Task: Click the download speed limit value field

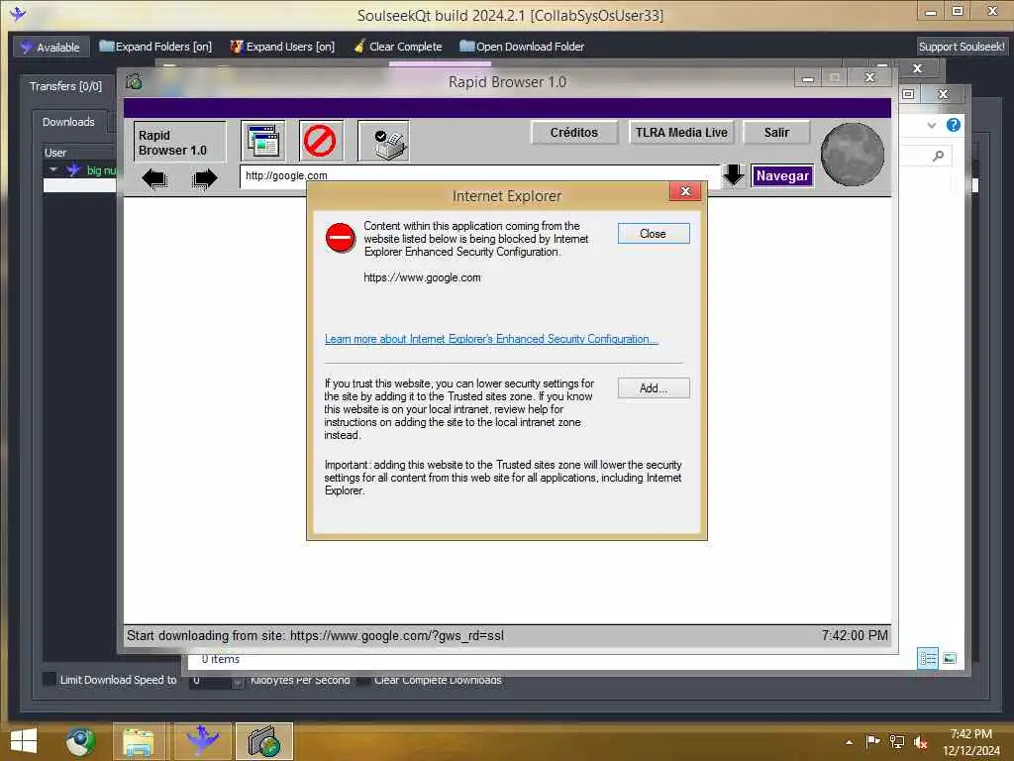Action: [210, 680]
